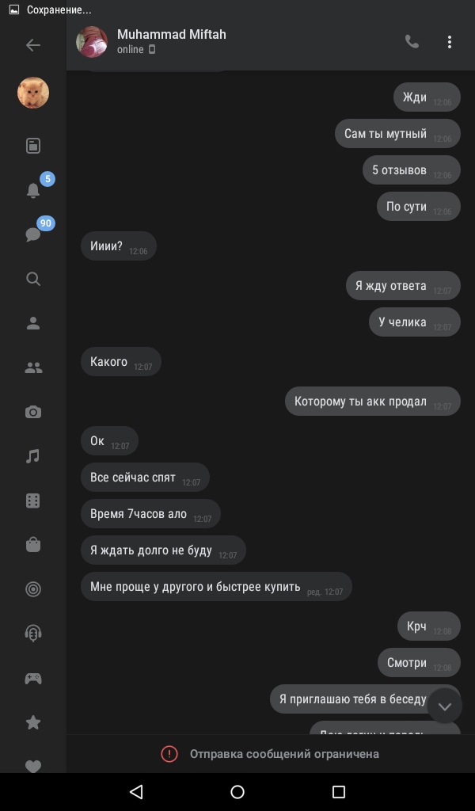The width and height of the screenshot is (475, 811).
Task: Open search from the sidebar
Action: (33, 280)
